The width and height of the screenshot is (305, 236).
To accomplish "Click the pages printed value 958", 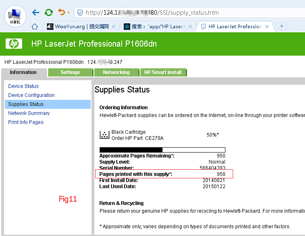I will [x=221, y=174].
